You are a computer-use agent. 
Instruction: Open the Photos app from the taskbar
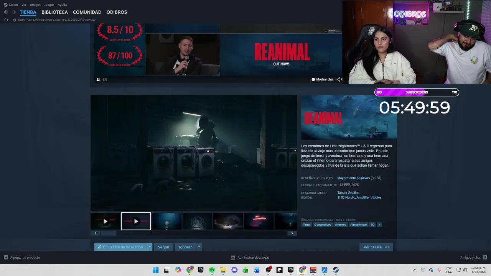point(325,270)
